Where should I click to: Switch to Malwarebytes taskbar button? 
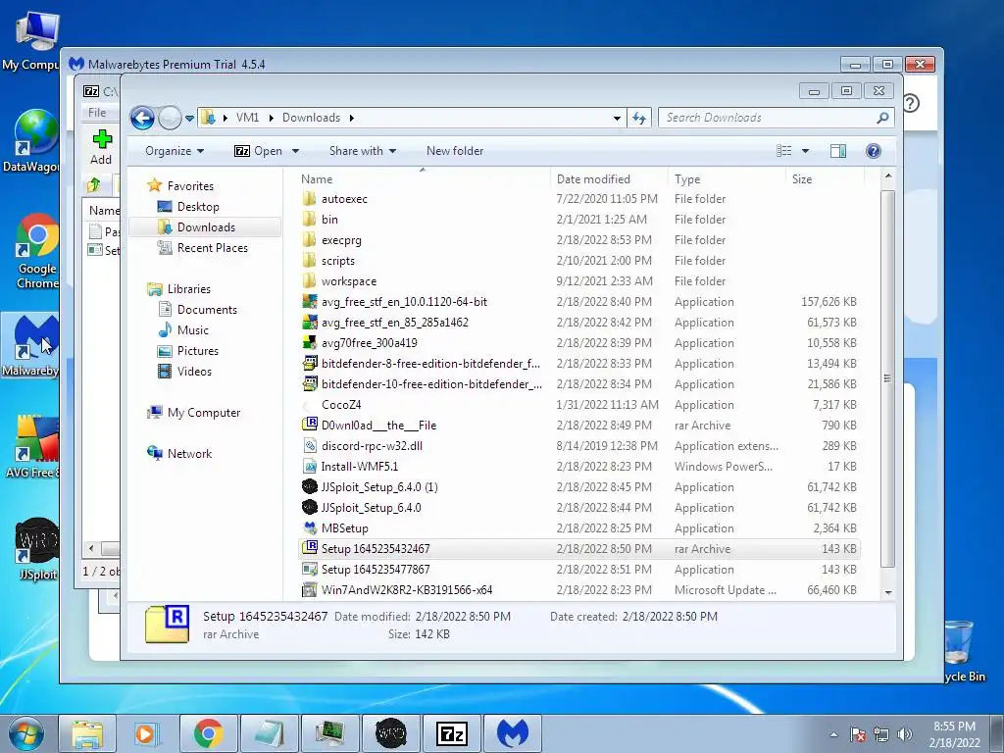[x=513, y=733]
